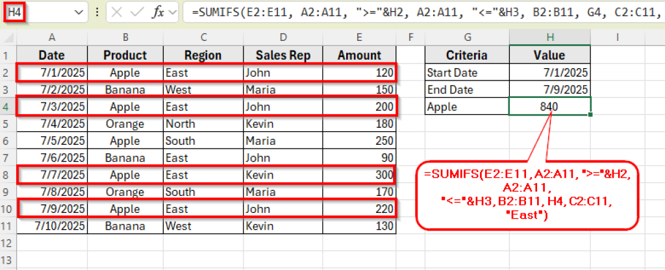This screenshot has width=665, height=270.
Task: Open the Insert Function fx dialog
Action: point(158,12)
